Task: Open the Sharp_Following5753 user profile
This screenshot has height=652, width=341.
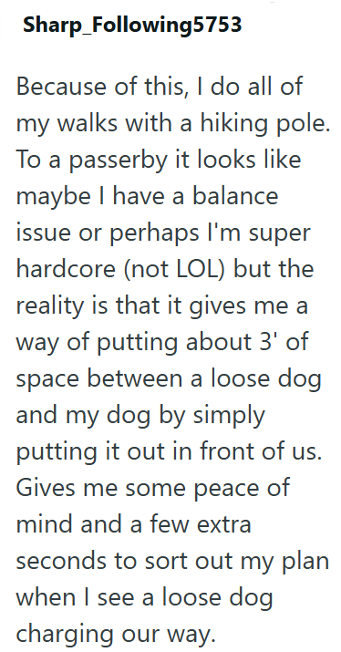Action: coord(132,25)
